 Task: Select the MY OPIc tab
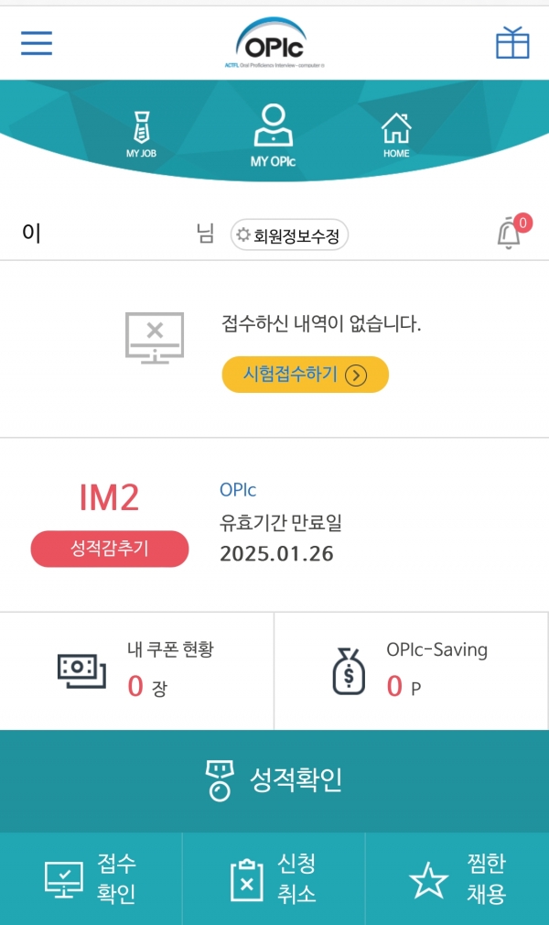(x=274, y=128)
